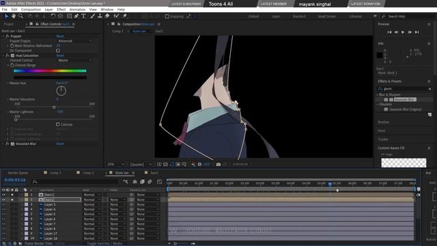This screenshot has width=437, height=246.
Task: Open the composition flowchart icon in the timeline
Action: click(126, 182)
